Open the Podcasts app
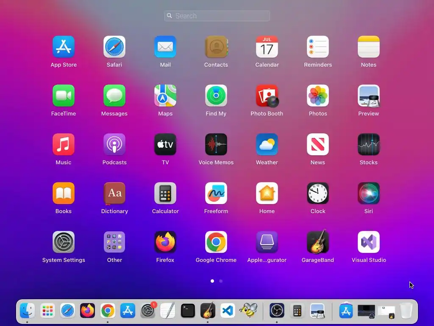This screenshot has width=434, height=326. point(114,144)
